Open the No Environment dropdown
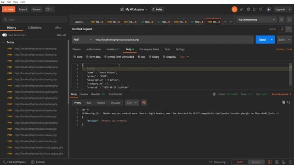The height and width of the screenshot is (165, 294). coord(256,20)
